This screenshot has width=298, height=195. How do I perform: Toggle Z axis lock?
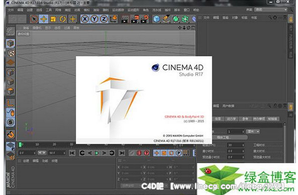(104, 19)
